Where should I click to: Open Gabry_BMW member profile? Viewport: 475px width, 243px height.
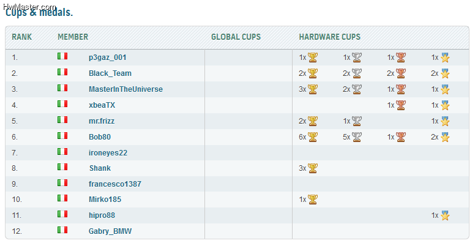pos(110,231)
